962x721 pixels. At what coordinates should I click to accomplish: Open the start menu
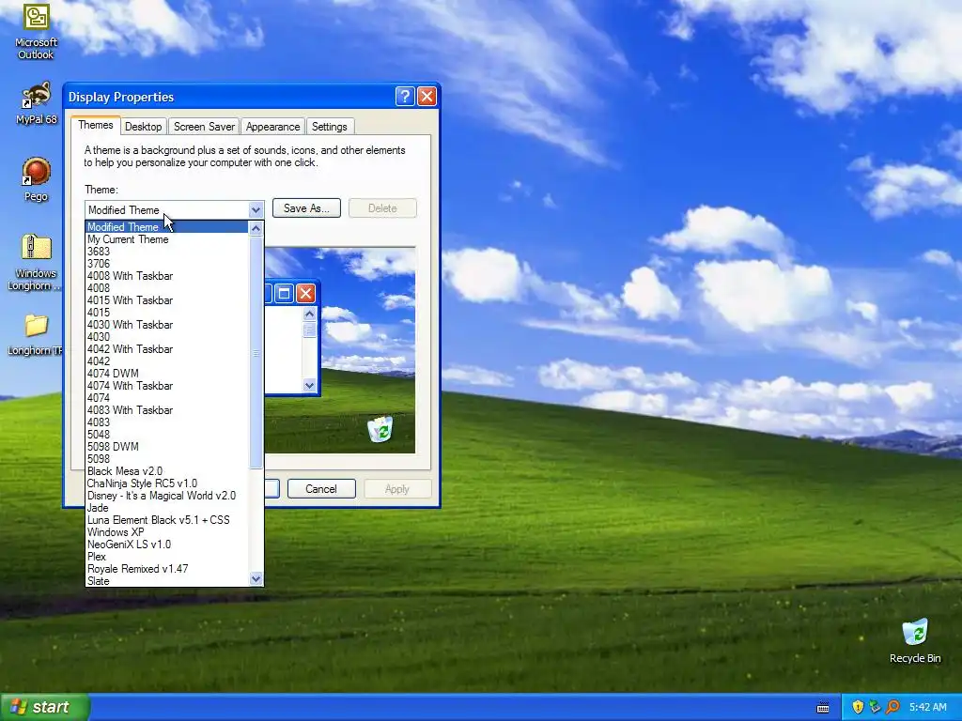[45, 707]
